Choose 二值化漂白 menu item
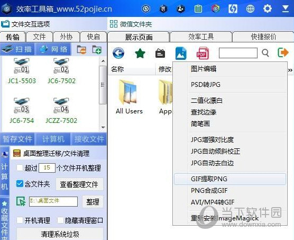 230,100
